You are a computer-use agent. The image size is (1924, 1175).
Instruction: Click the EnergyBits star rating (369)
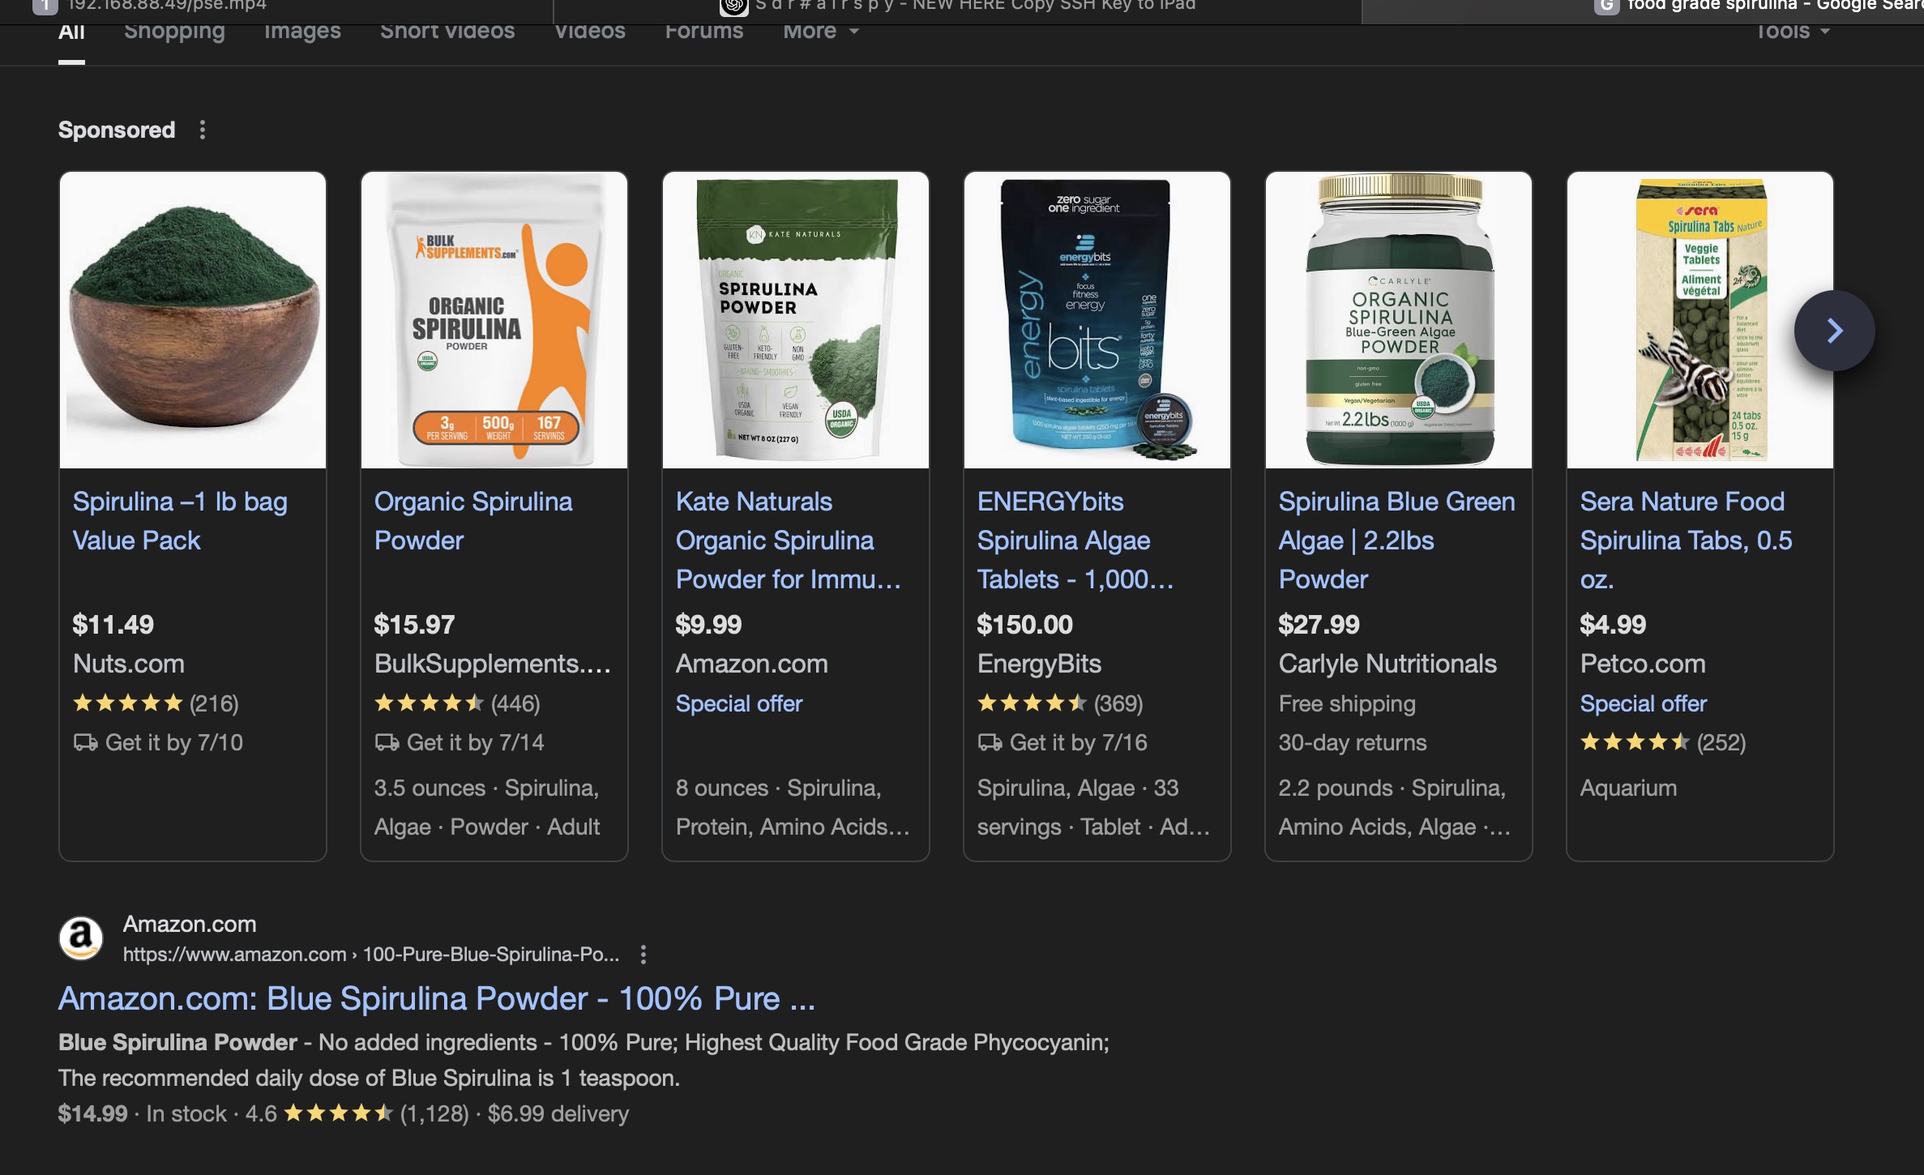coord(1060,703)
